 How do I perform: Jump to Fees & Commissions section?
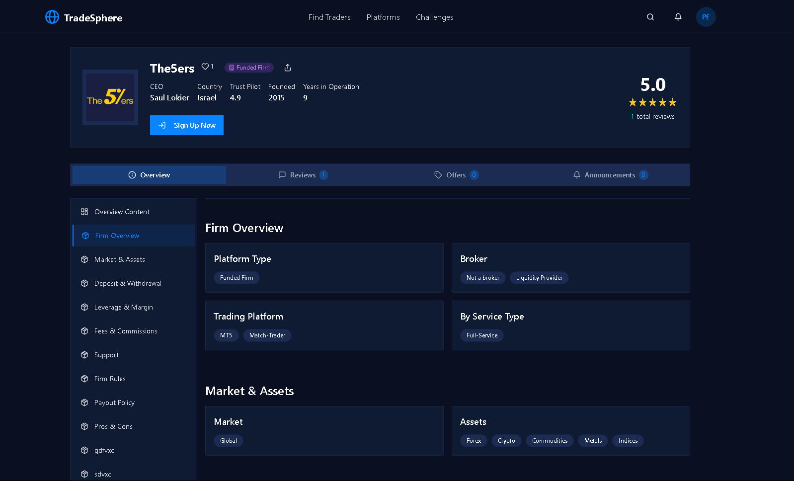pyautogui.click(x=134, y=331)
